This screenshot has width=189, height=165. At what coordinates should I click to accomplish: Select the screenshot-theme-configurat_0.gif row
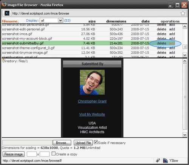click(88, 48)
